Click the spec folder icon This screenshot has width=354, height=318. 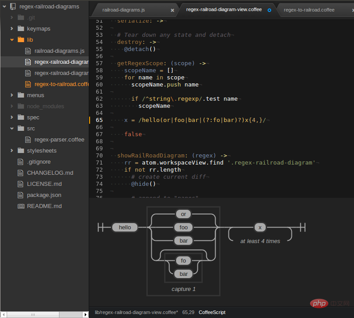[21, 117]
